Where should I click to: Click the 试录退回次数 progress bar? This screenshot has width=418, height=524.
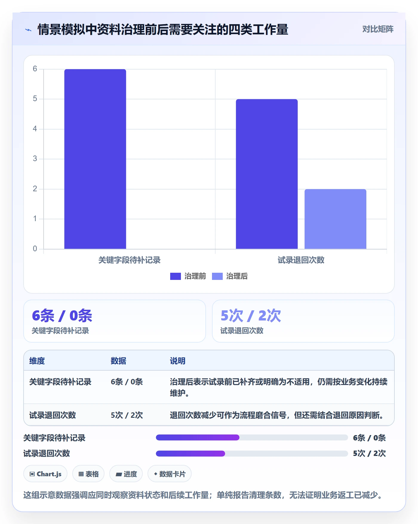[252, 454]
